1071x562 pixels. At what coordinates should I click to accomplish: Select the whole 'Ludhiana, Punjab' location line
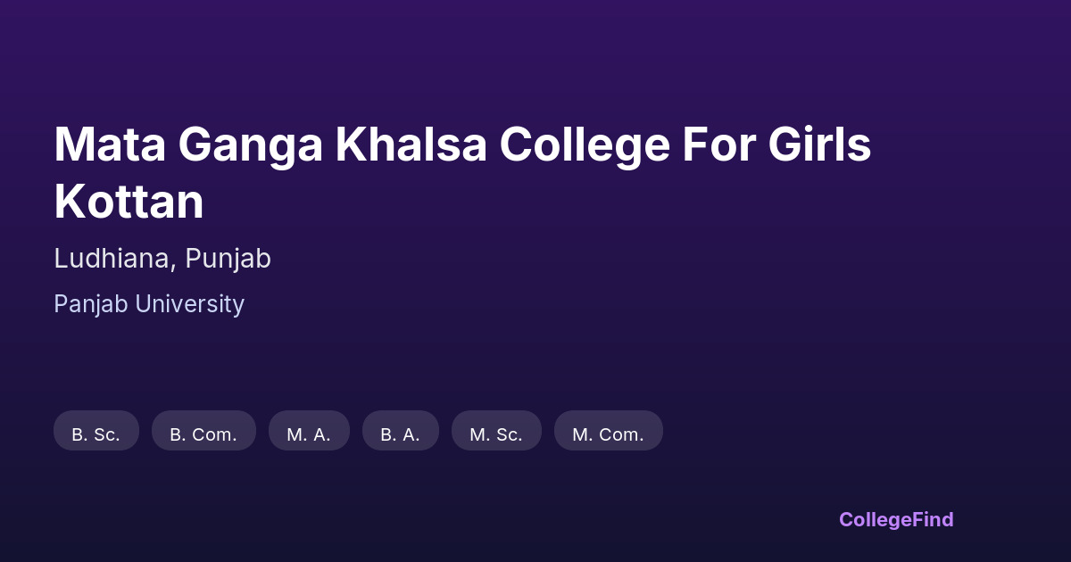point(162,259)
